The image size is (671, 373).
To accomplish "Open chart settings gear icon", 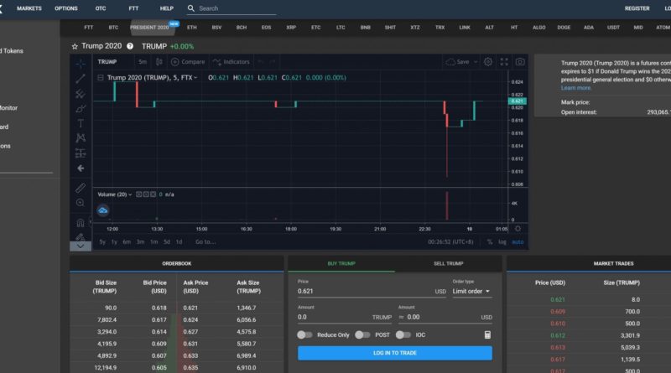I will click(x=488, y=62).
